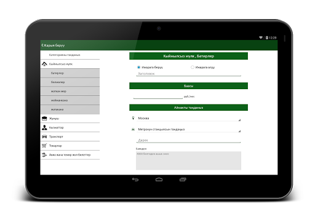Open the metro station selection dropdown
The image size is (315, 222).
(x=189, y=130)
